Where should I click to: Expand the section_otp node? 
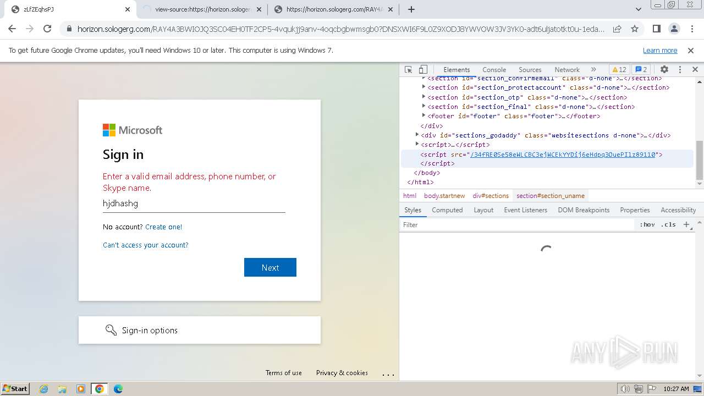coord(424,97)
